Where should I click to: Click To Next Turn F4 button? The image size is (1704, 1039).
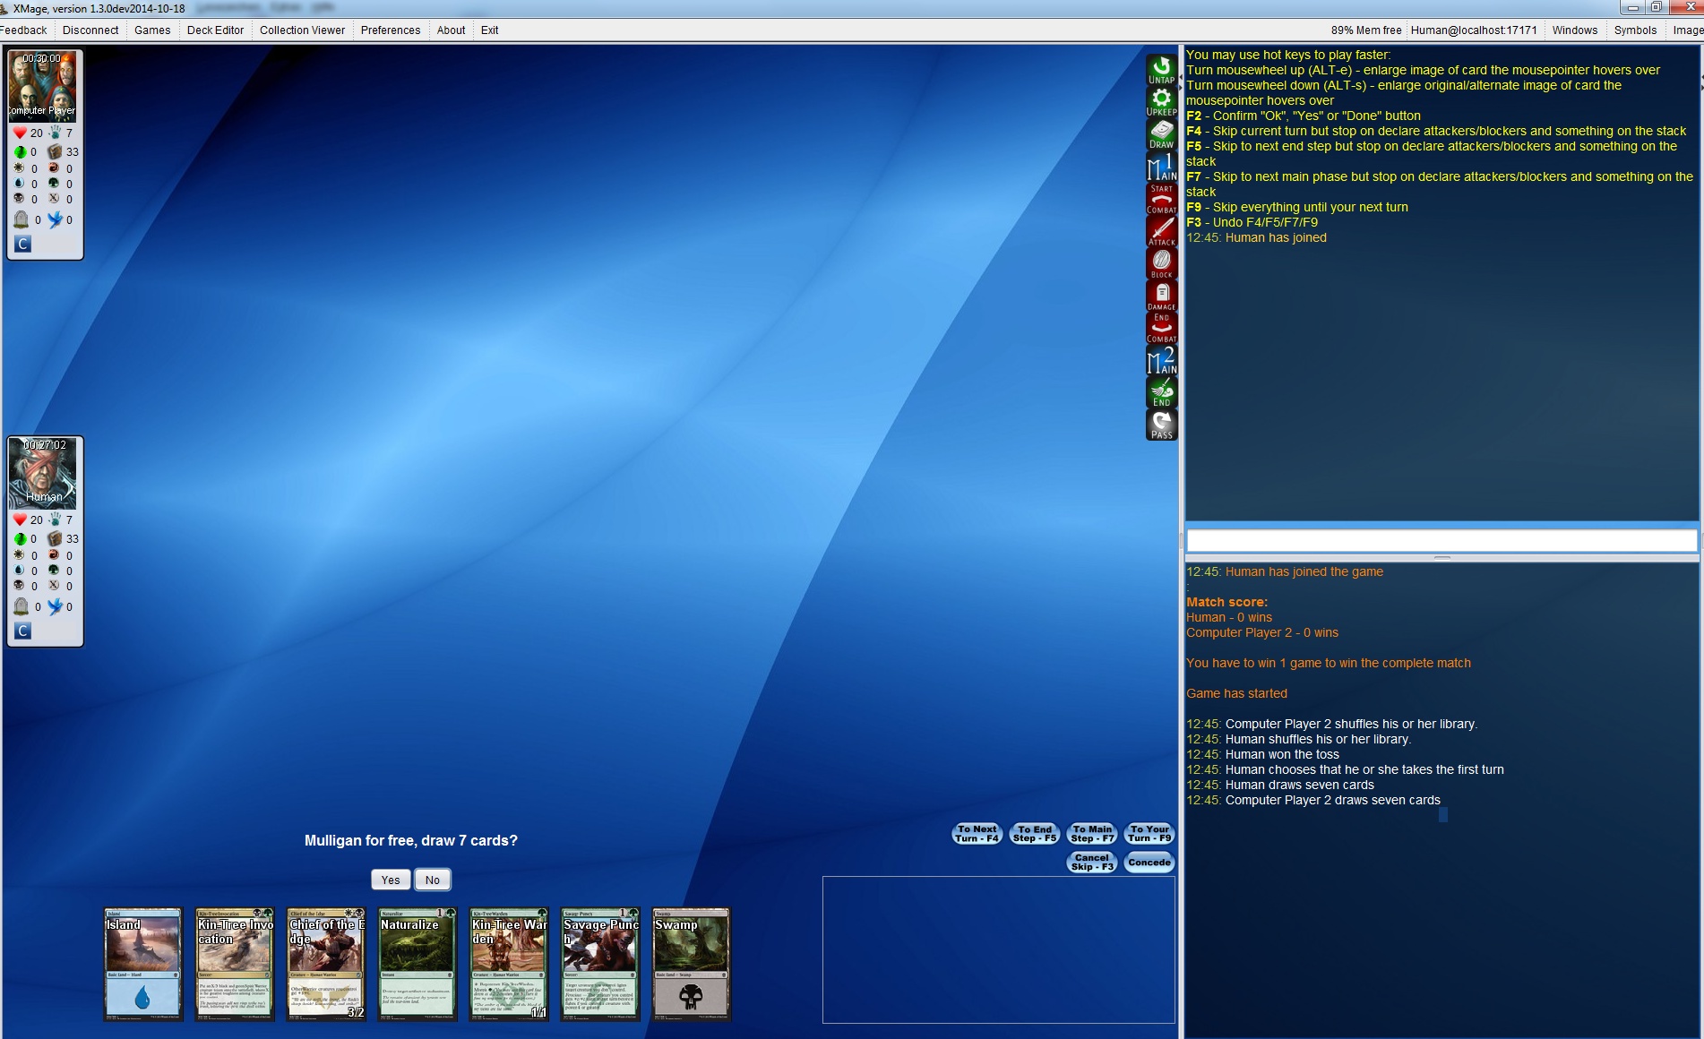coord(976,834)
